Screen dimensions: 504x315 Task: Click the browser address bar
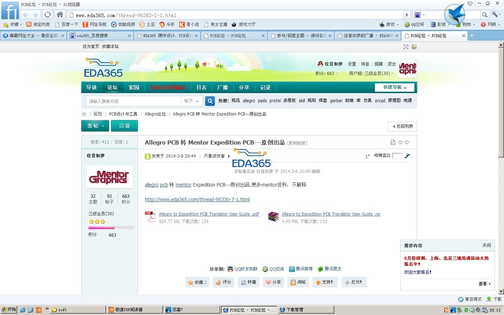[236, 15]
